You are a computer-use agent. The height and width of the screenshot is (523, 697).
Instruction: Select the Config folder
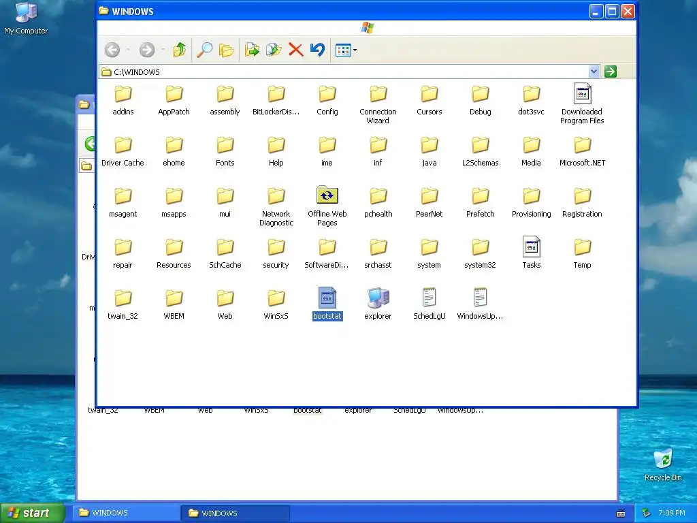click(x=327, y=100)
